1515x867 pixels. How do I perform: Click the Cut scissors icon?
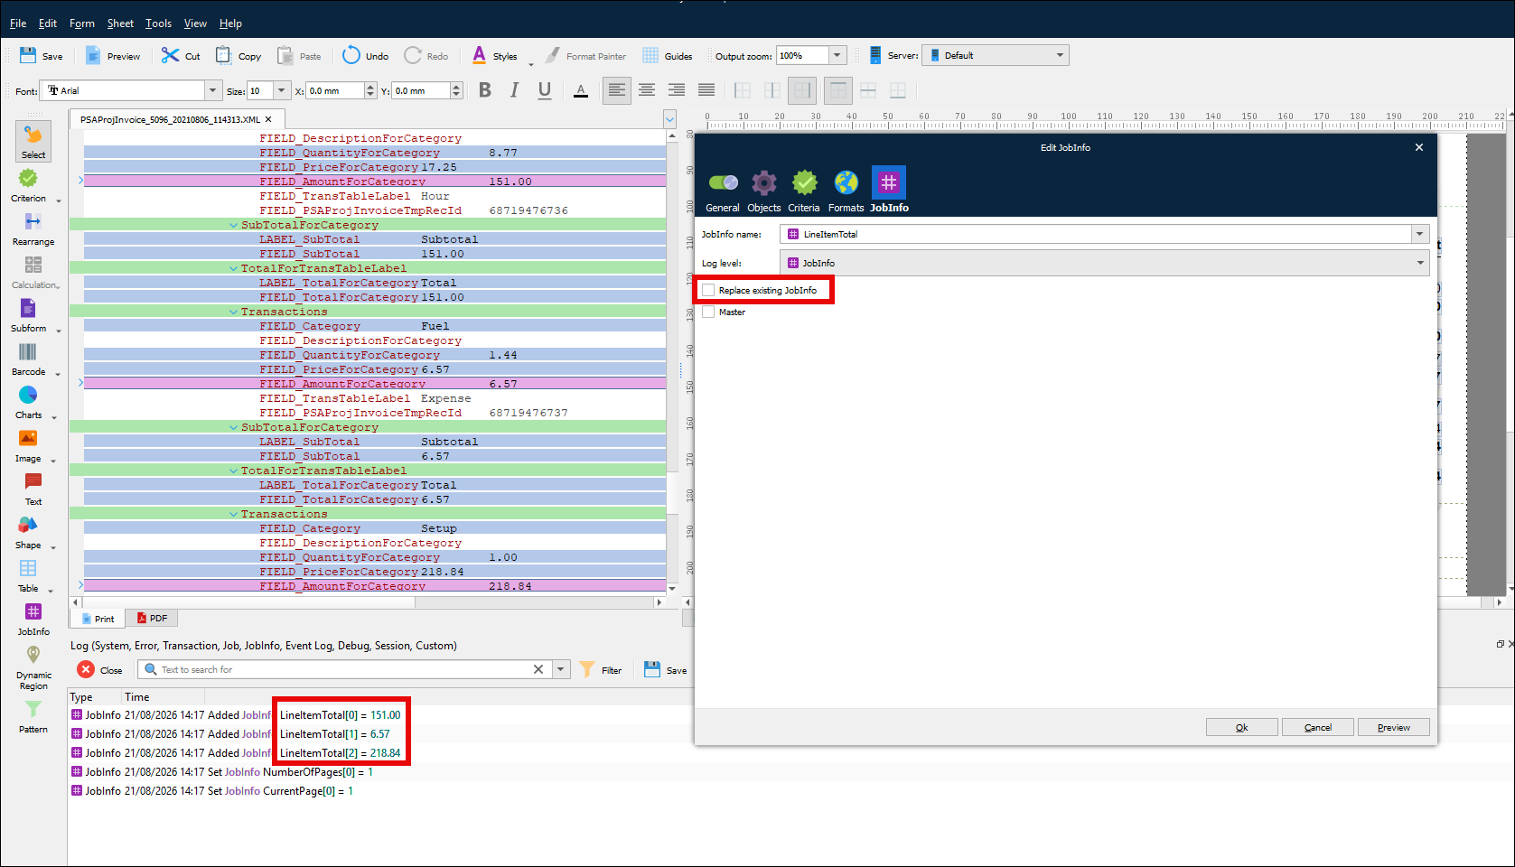click(x=170, y=55)
